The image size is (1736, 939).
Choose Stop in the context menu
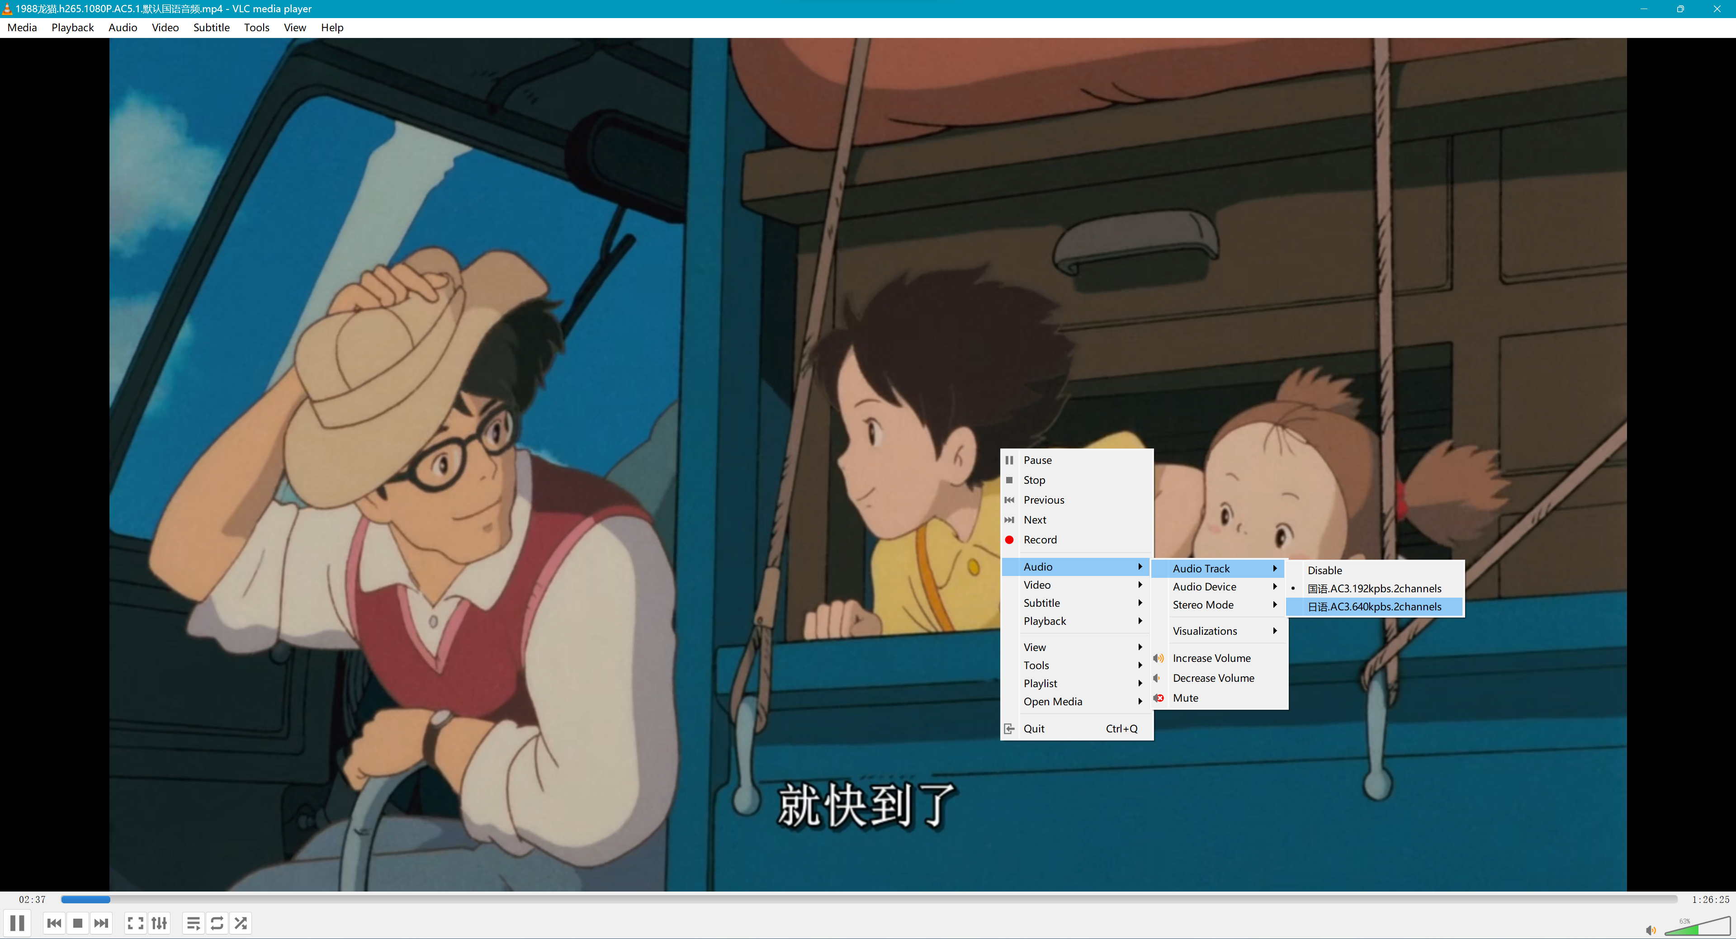coord(1077,480)
